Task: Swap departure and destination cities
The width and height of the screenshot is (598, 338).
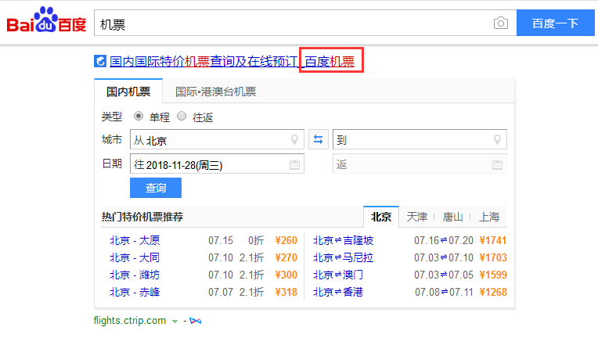Action: coord(318,139)
